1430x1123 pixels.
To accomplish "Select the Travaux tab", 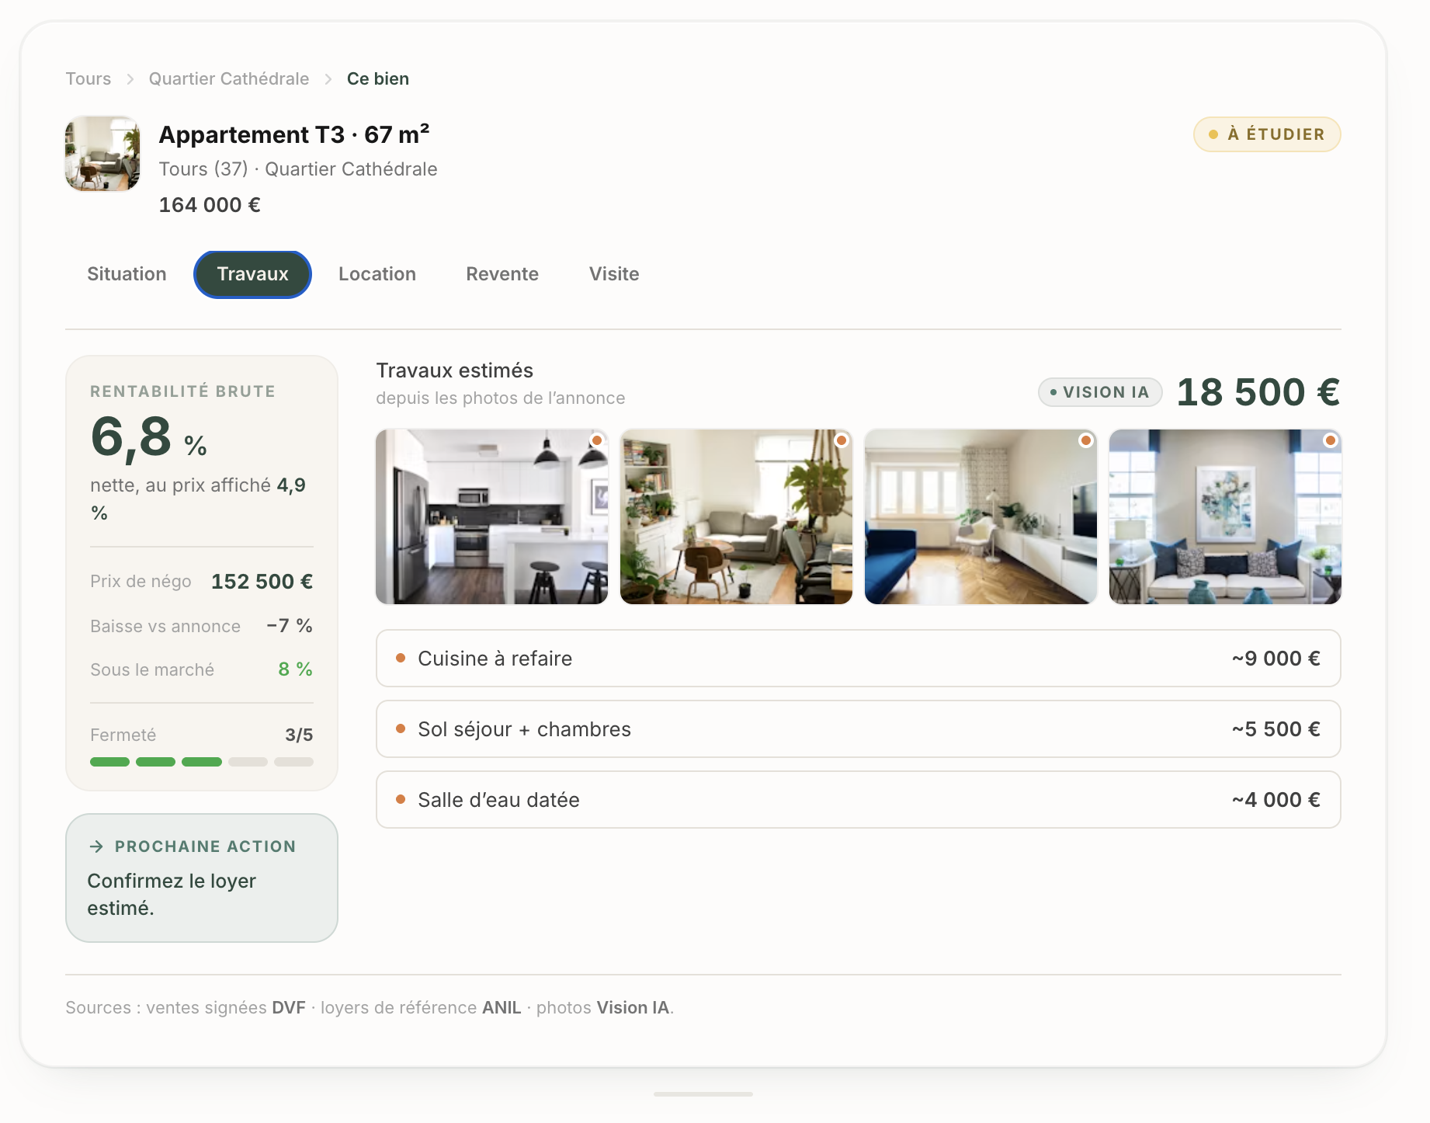I will (252, 274).
